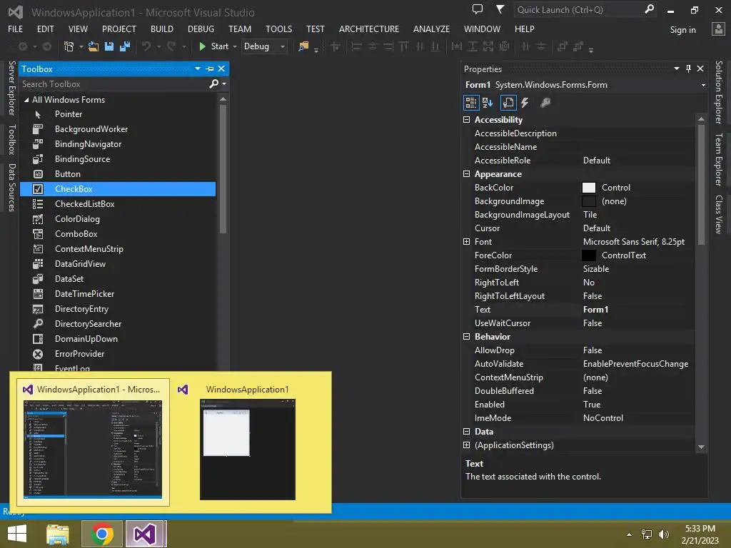731x548 pixels.
Task: Open the Solution Explorer side tab
Action: [719, 92]
